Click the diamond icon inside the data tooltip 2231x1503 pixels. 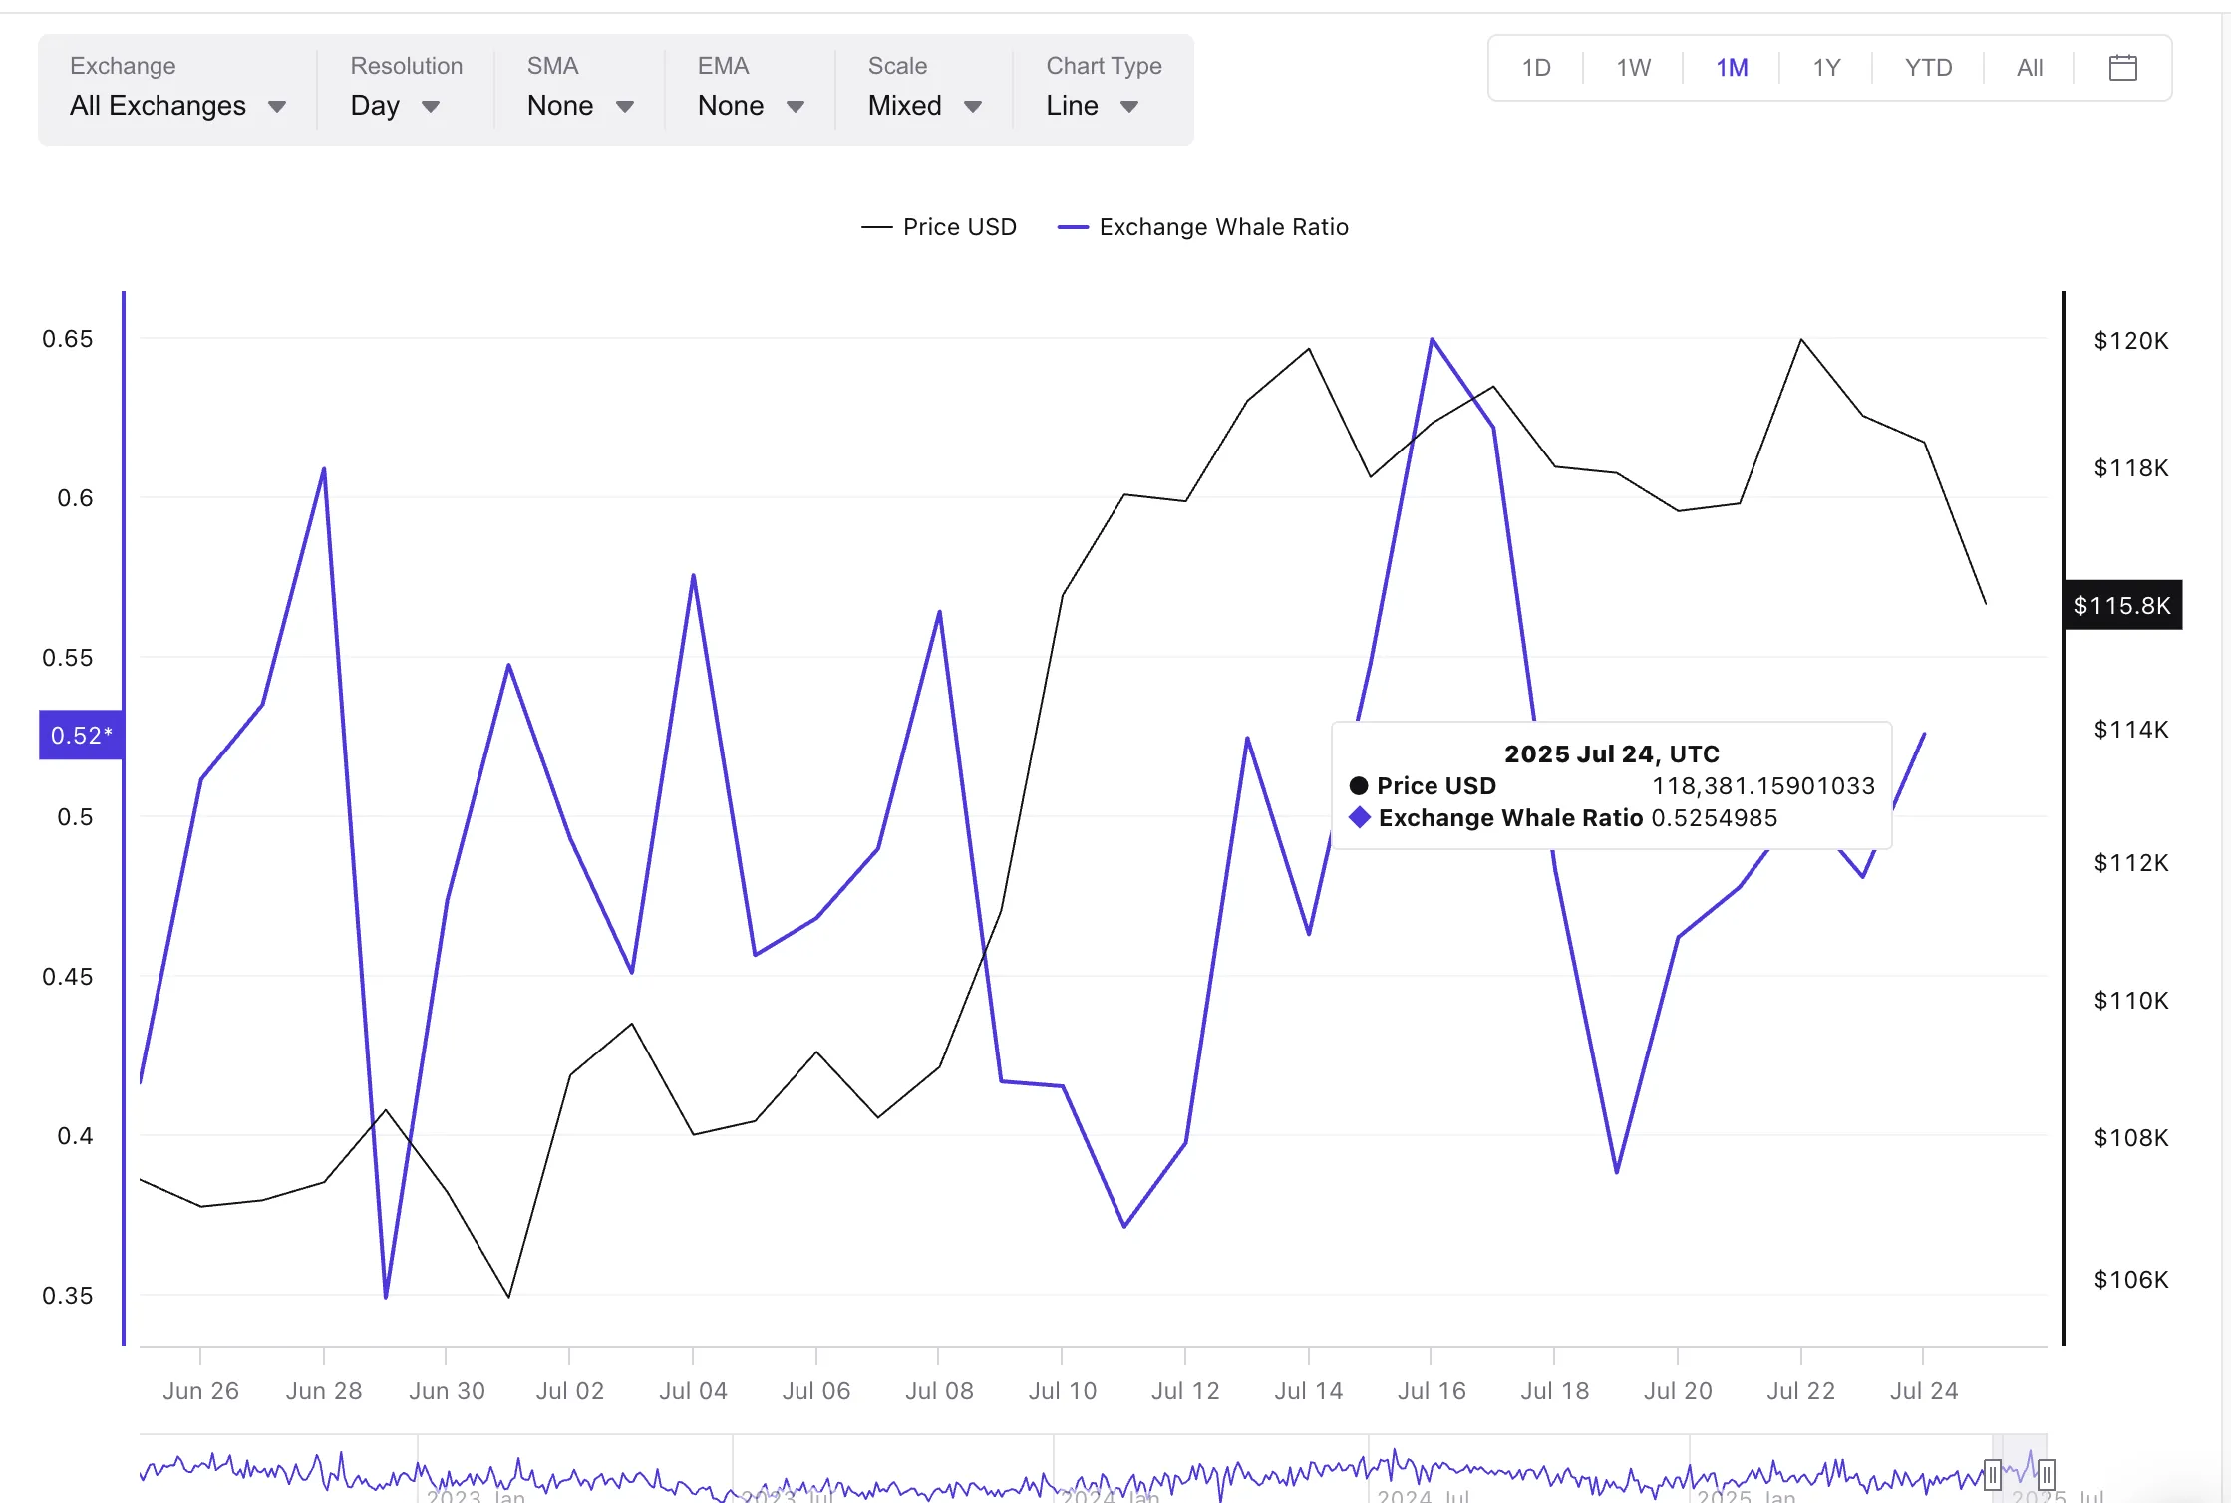[1359, 817]
